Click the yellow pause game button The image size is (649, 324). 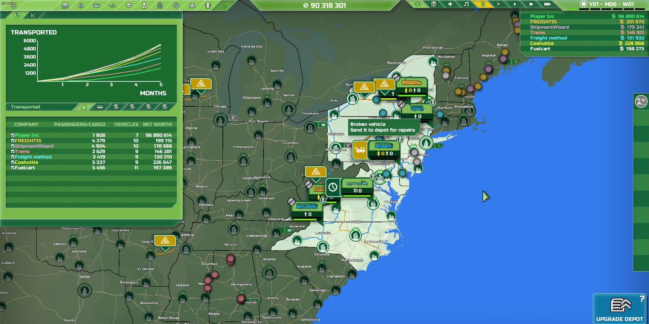coord(483,4)
